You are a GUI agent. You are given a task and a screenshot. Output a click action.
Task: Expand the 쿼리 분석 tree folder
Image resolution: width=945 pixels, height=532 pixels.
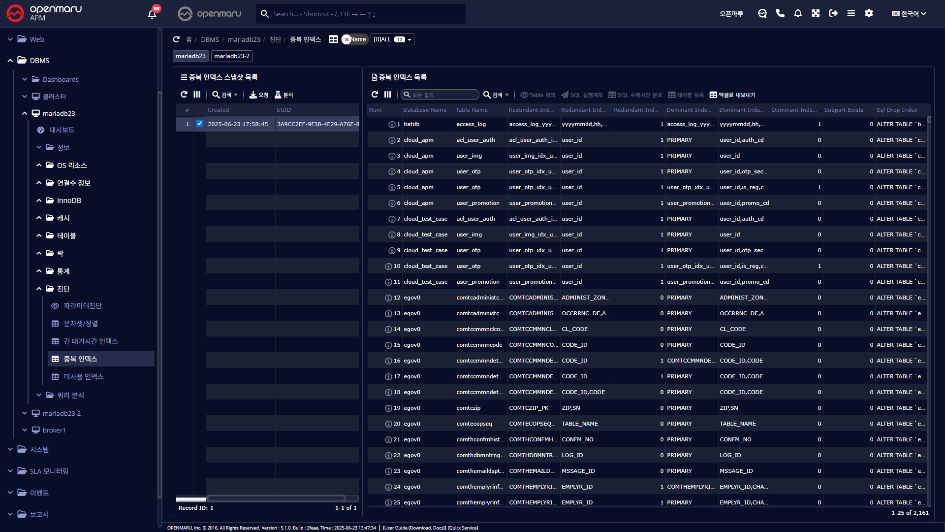39,395
